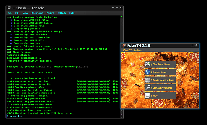Click the "Finished making: pokerth-bin 2.1.9-1" line
The width and height of the screenshot is (207, 125).
(58, 49)
